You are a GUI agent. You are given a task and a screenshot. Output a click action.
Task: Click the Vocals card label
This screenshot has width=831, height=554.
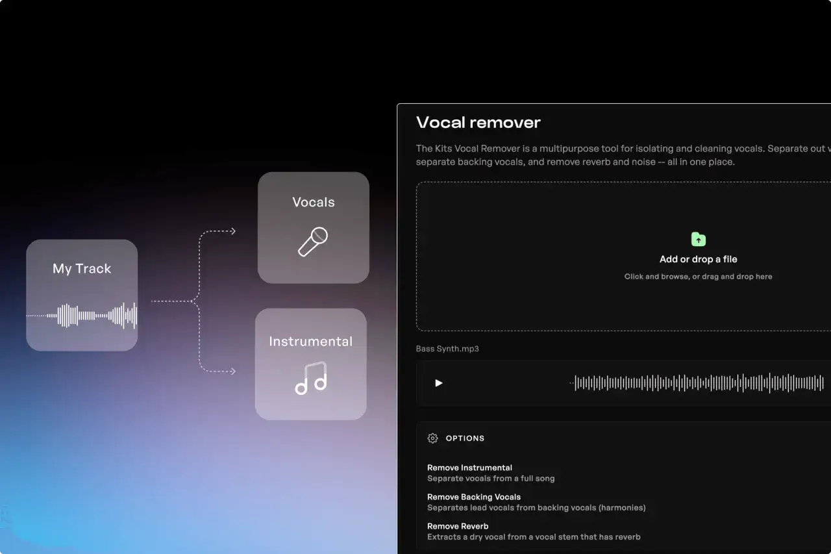[314, 202]
